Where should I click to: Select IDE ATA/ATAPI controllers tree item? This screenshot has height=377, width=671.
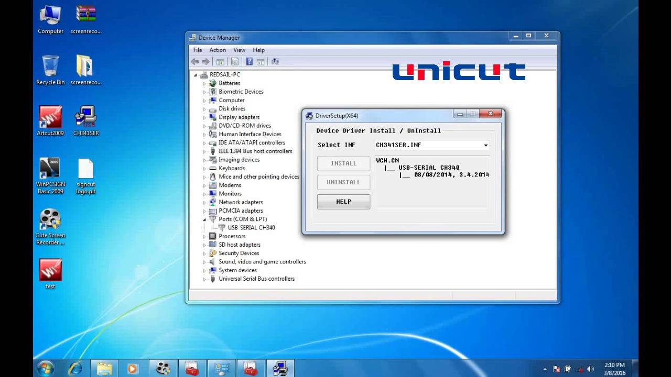252,142
